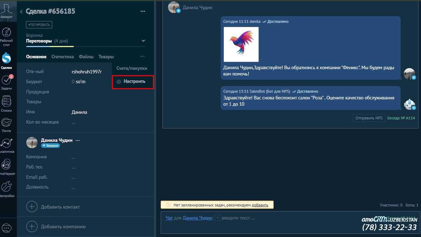Click the #ТЕГИРОВАТЬ tag button

pos(39,25)
